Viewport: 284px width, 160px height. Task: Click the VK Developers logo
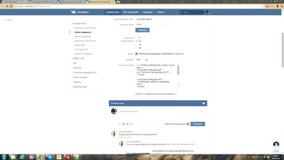[80, 12]
